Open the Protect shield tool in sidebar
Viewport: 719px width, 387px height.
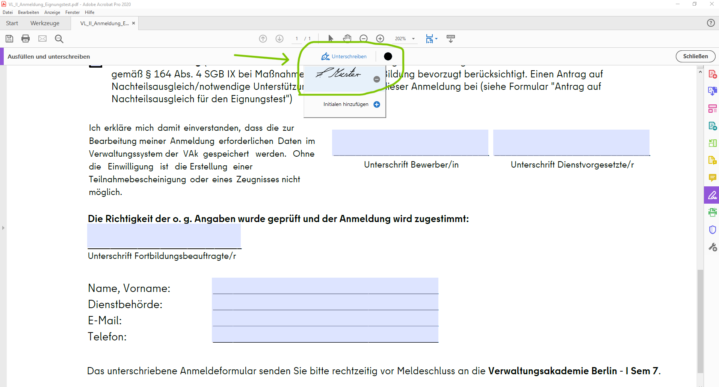tap(712, 230)
